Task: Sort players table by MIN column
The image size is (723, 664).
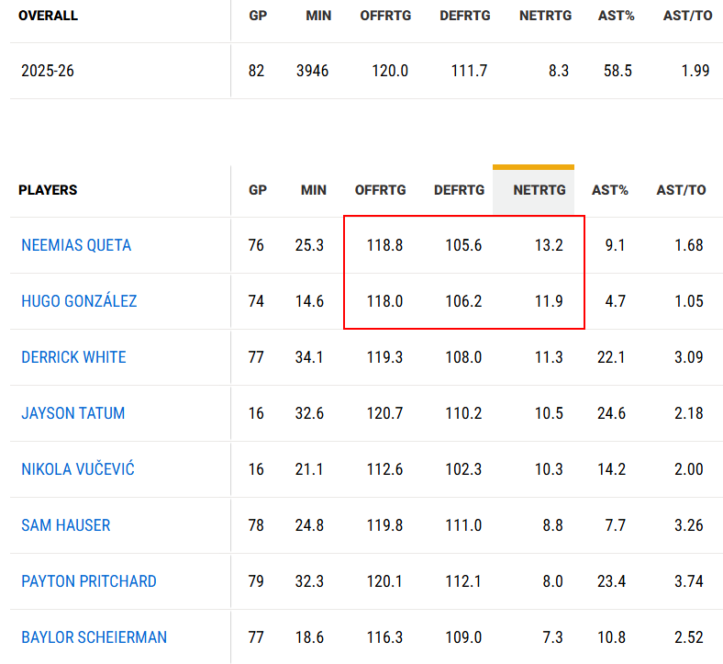Action: tap(313, 190)
